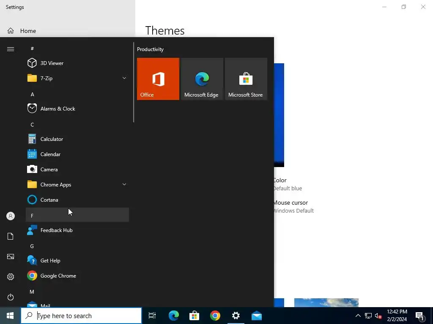Screen dimensions: 433x324
Task: Click the A letter header
Action: (77, 94)
